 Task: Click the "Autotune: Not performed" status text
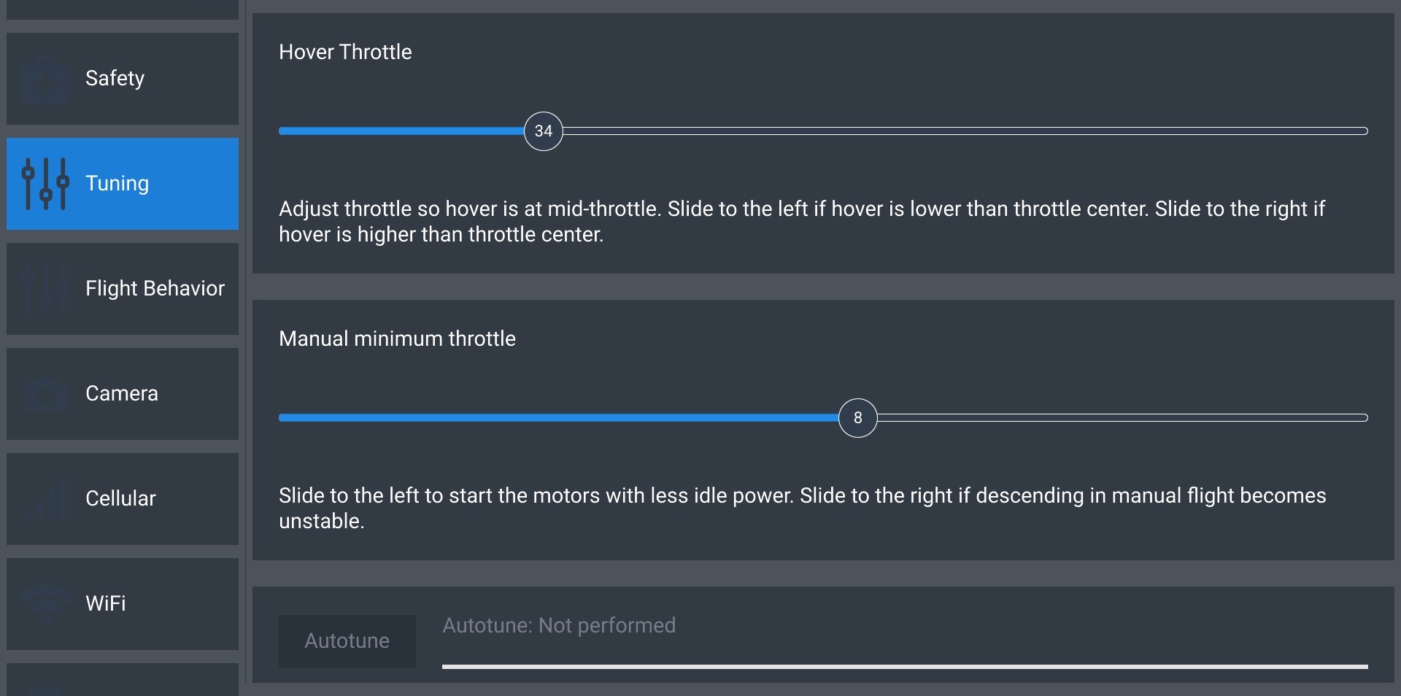pos(559,626)
